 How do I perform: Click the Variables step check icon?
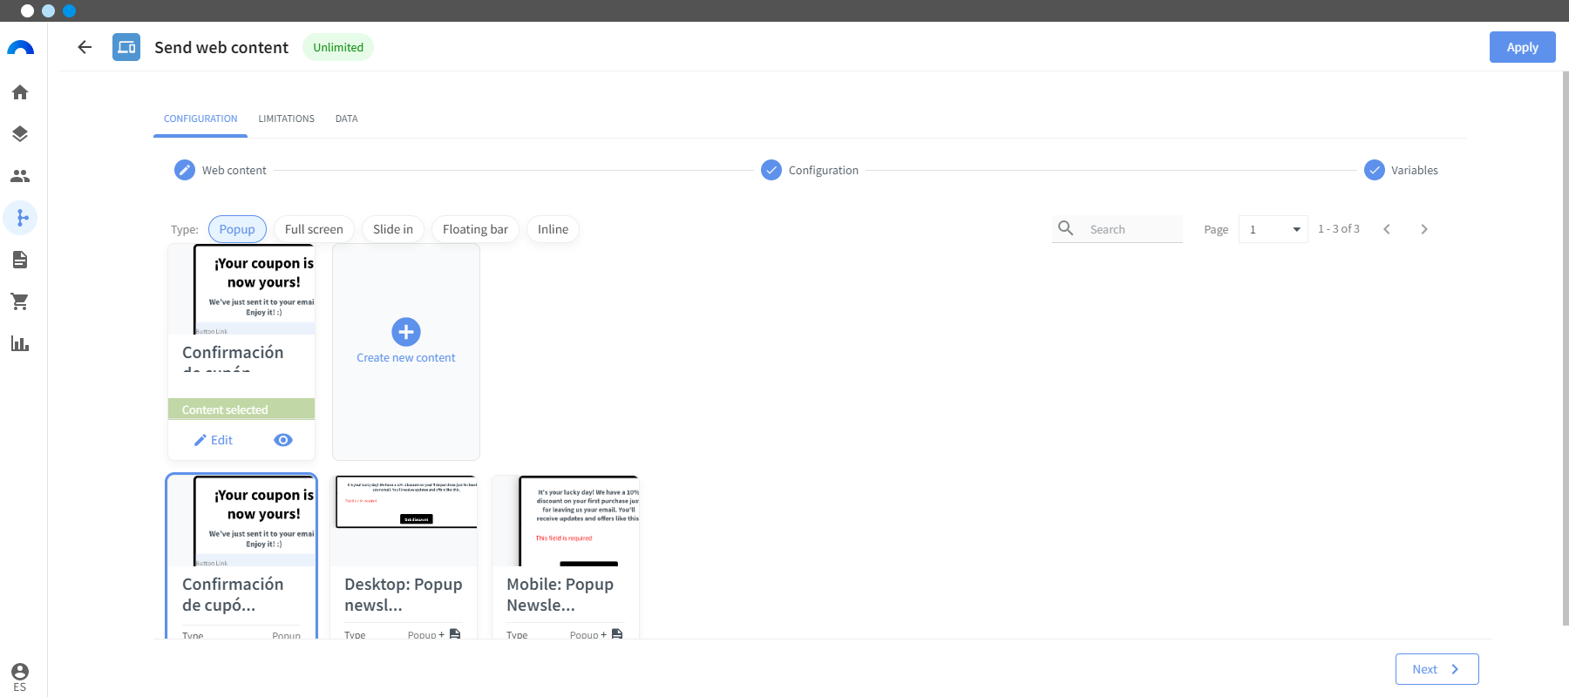(x=1375, y=170)
